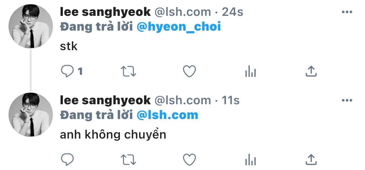Viewport: 365px width, 170px height.
Task: Open the first tweet's "lee sanghyeok" name
Action: pyautogui.click(x=105, y=12)
